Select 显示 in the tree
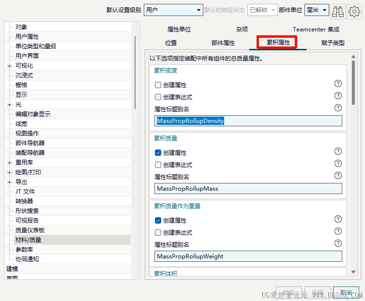The width and height of the screenshot is (365, 301). 21,95
